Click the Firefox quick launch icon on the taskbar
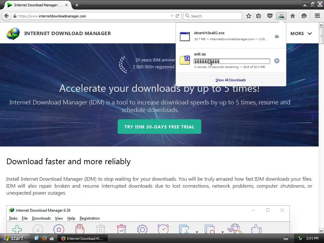Viewport: 324px width, 243px height. point(44,238)
